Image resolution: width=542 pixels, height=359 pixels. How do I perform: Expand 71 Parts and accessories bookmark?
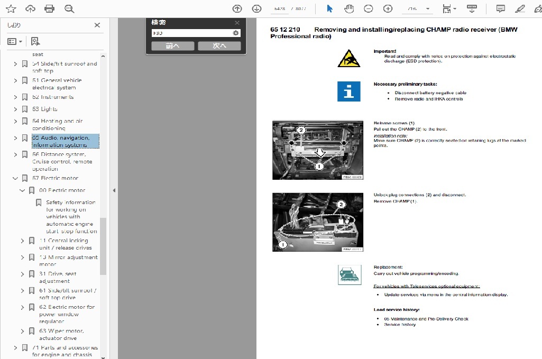click(x=15, y=347)
